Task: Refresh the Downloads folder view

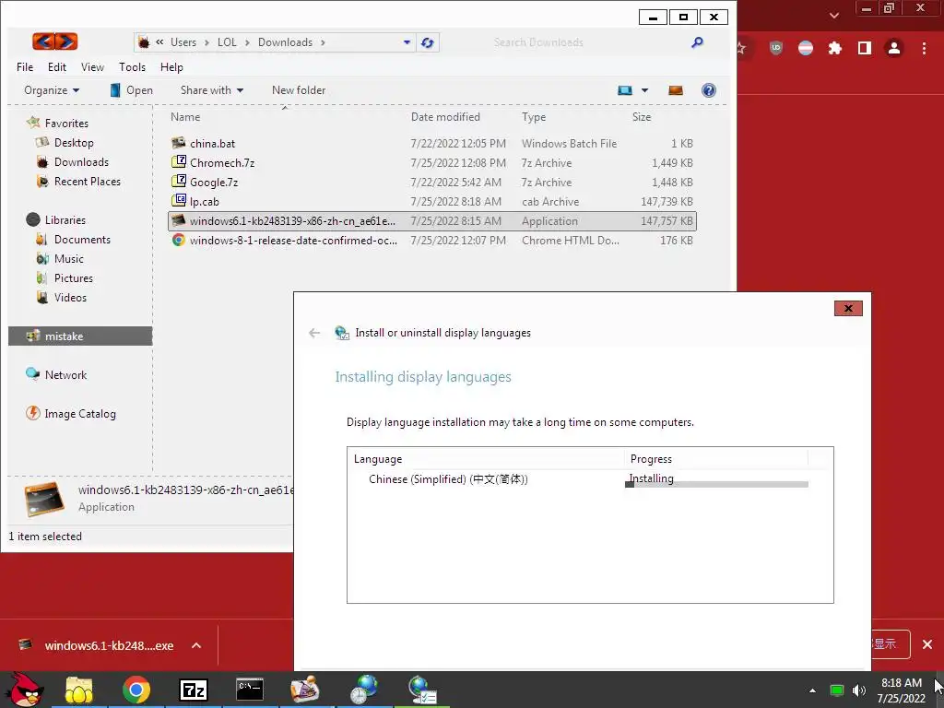Action: point(428,42)
